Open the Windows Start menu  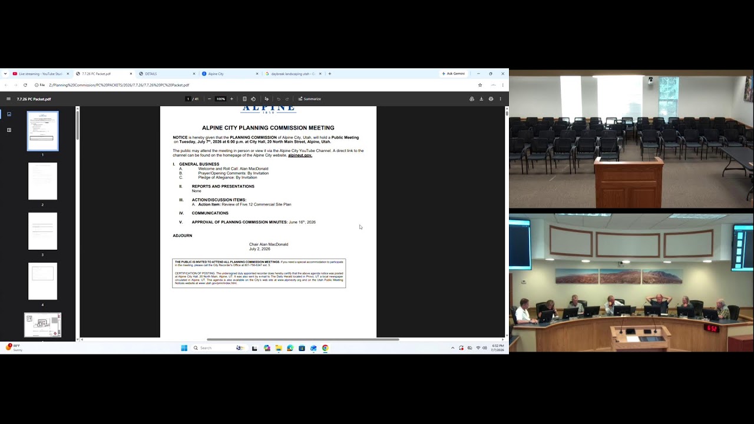pyautogui.click(x=184, y=348)
